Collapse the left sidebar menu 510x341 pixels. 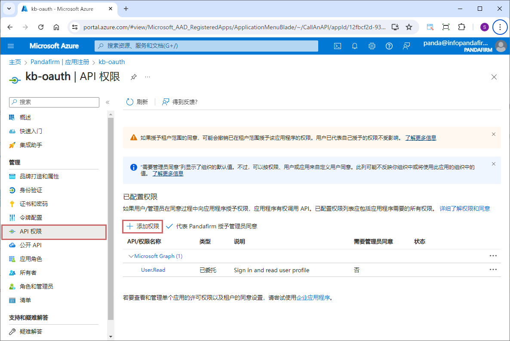[x=108, y=102]
